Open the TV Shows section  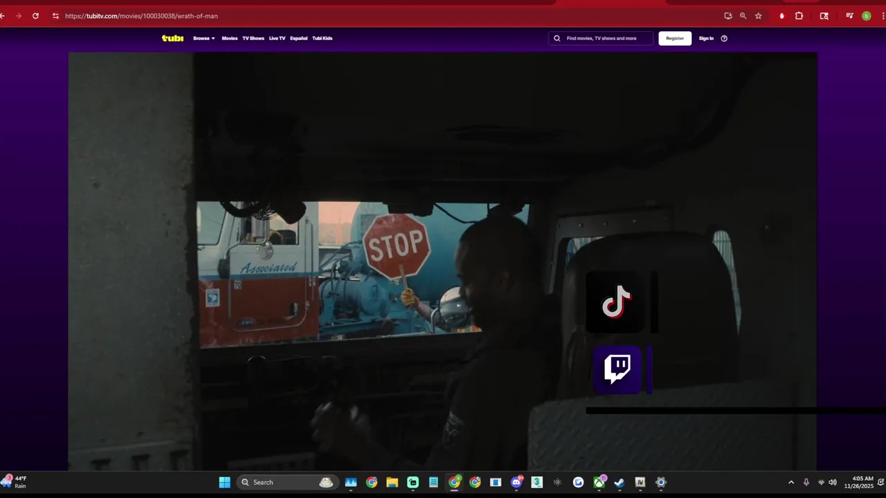tap(253, 38)
